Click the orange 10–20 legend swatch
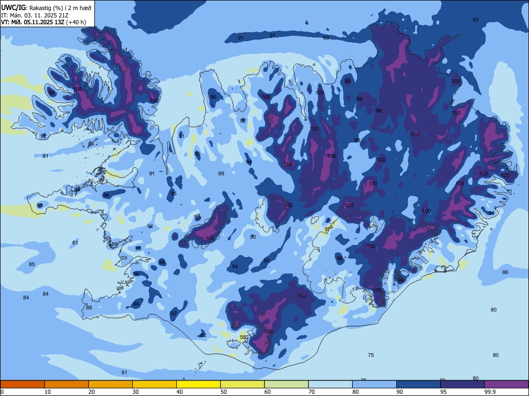The image size is (529, 396). coord(67,384)
